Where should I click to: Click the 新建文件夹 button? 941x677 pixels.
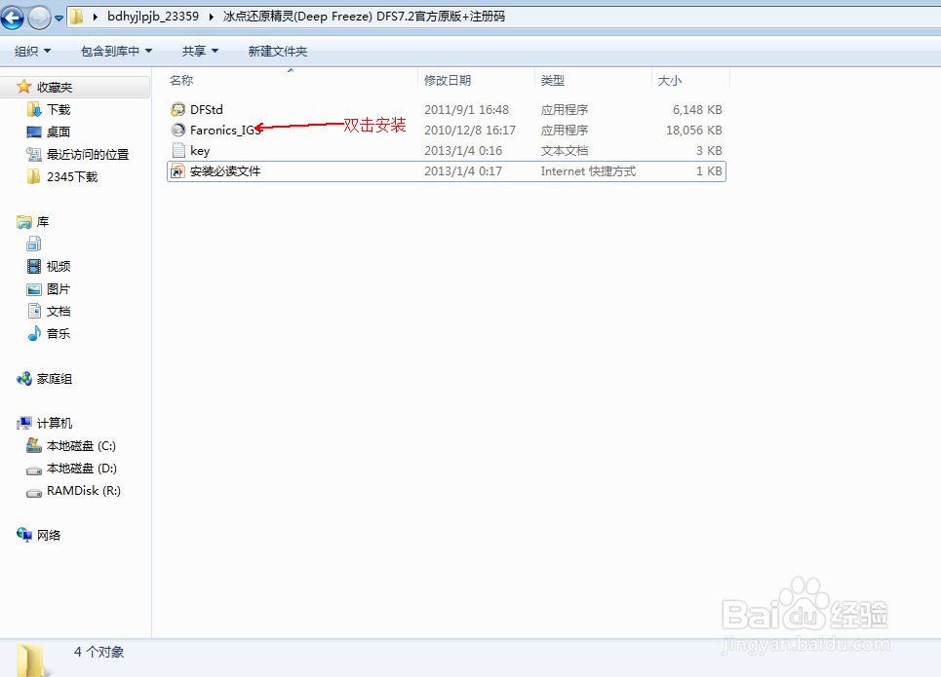[278, 52]
